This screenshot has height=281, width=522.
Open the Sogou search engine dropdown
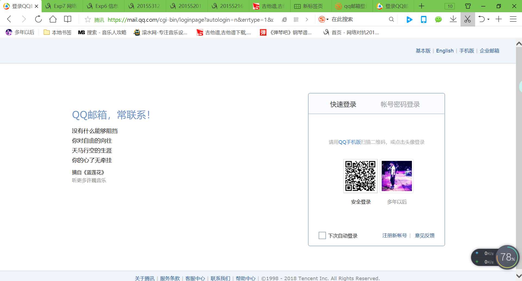[324, 19]
